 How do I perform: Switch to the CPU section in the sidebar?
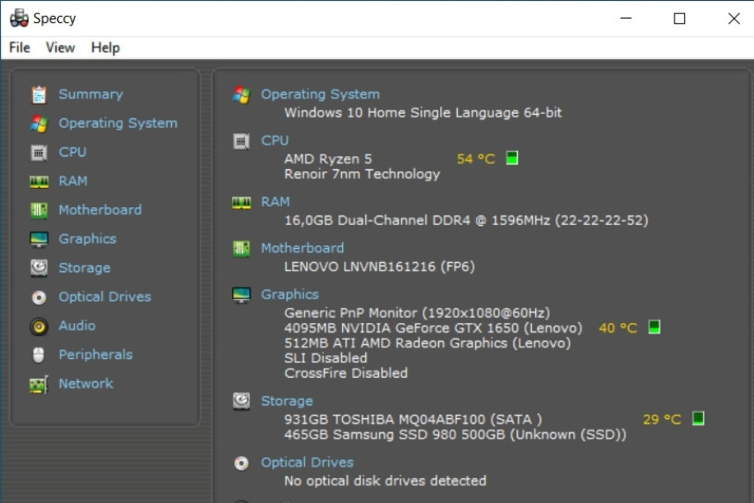(72, 152)
